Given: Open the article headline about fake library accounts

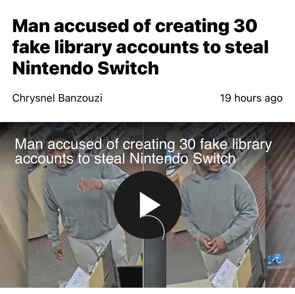Looking at the screenshot, I should (x=140, y=47).
